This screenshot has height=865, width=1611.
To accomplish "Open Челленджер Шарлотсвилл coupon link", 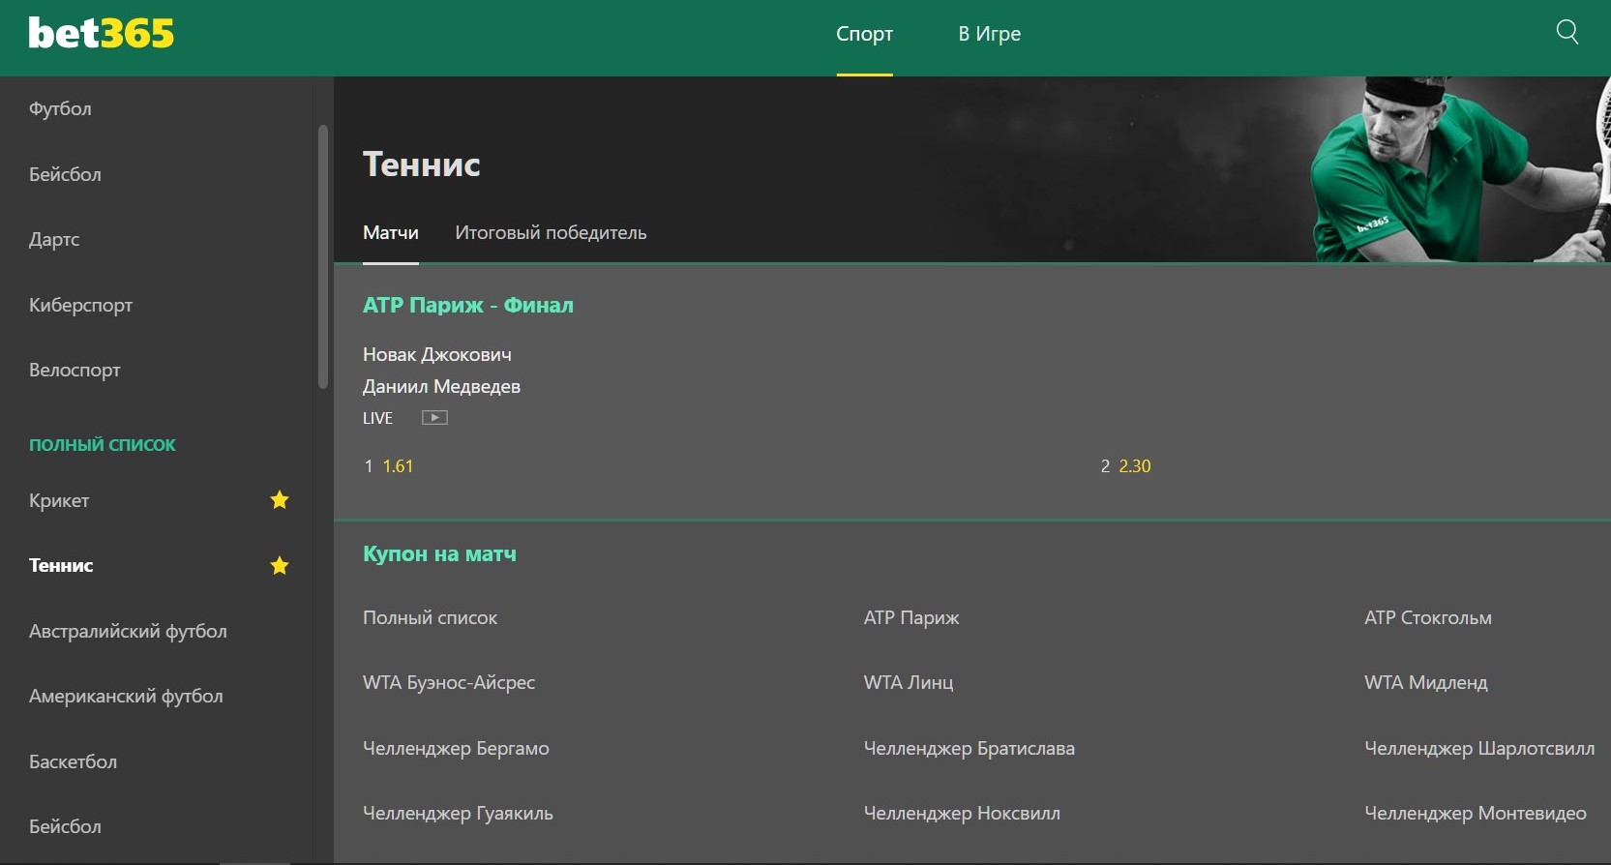I will (1479, 749).
